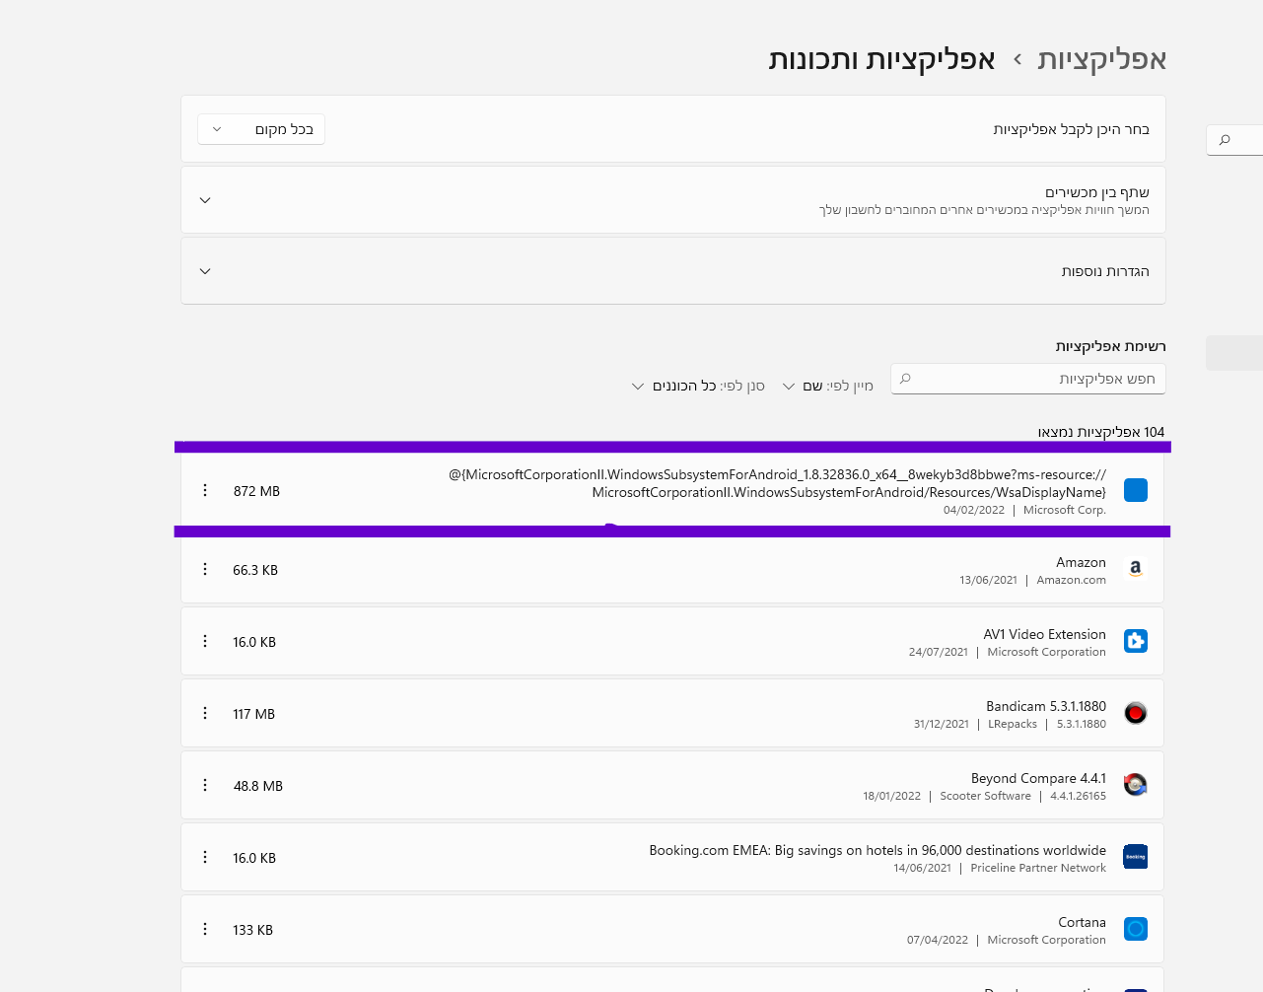This screenshot has height=992, width=1263.
Task: Click the 'אפליקציות ותכונות' page title
Action: (x=881, y=59)
